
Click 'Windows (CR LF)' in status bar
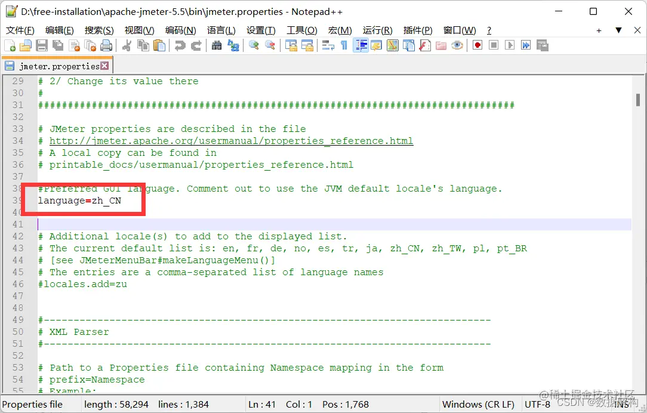pyautogui.click(x=478, y=404)
